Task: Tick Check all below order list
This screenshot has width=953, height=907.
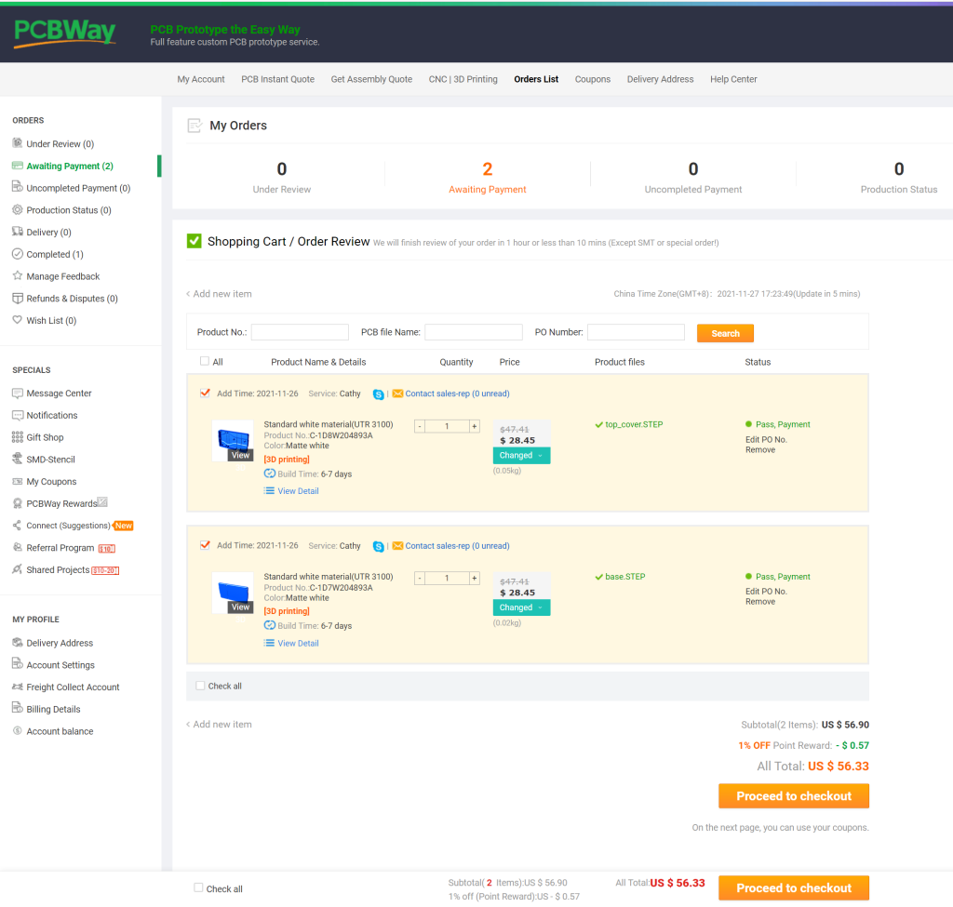Action: (201, 686)
